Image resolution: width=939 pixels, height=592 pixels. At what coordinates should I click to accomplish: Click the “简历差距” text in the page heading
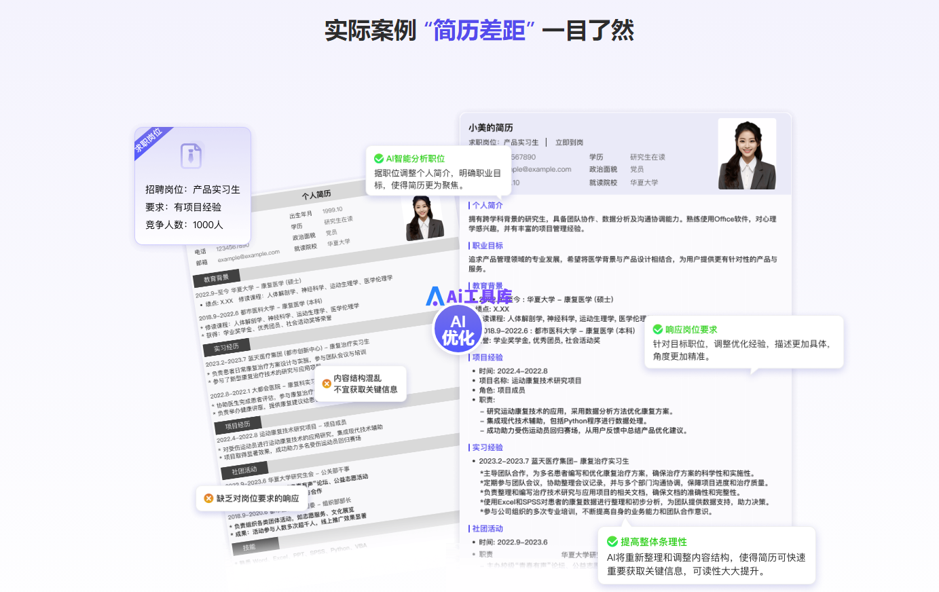point(479,31)
